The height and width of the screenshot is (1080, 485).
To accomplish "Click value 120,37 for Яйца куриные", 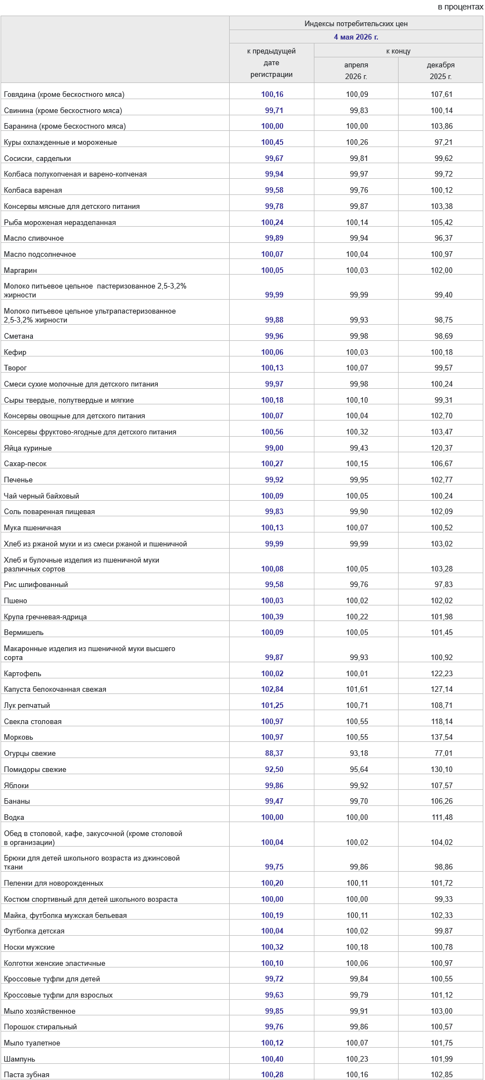I will [442, 448].
